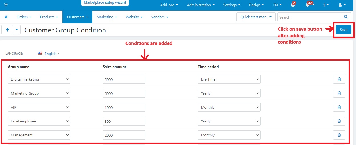Open the Add-ons menu

click(x=169, y=5)
